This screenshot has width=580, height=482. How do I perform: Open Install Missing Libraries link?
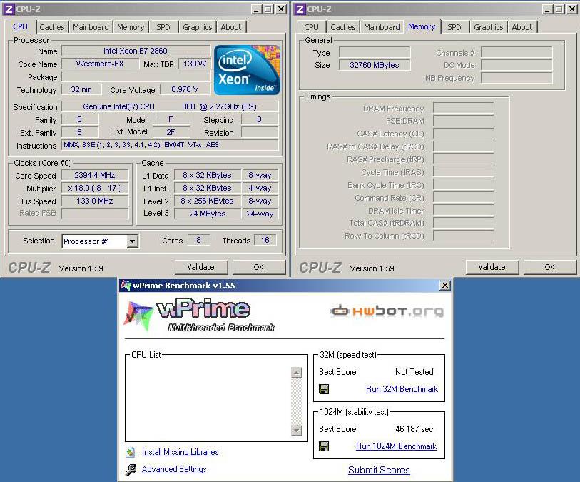tap(180, 451)
